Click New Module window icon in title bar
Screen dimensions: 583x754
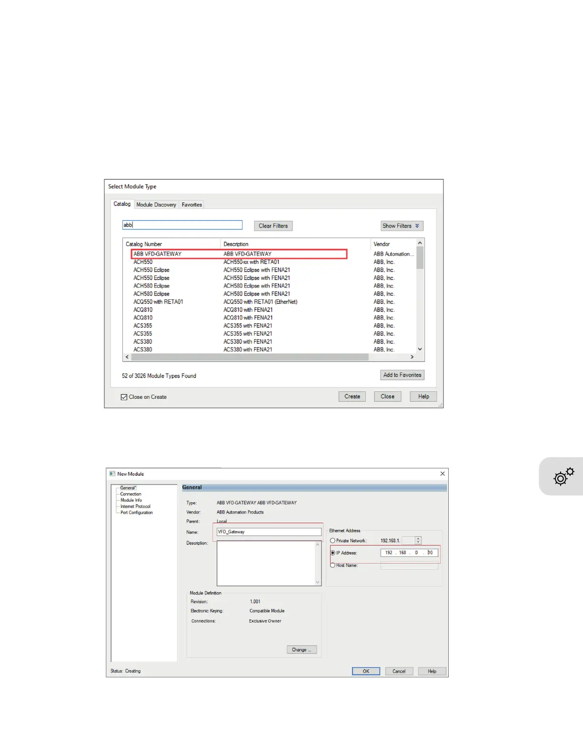[112, 474]
